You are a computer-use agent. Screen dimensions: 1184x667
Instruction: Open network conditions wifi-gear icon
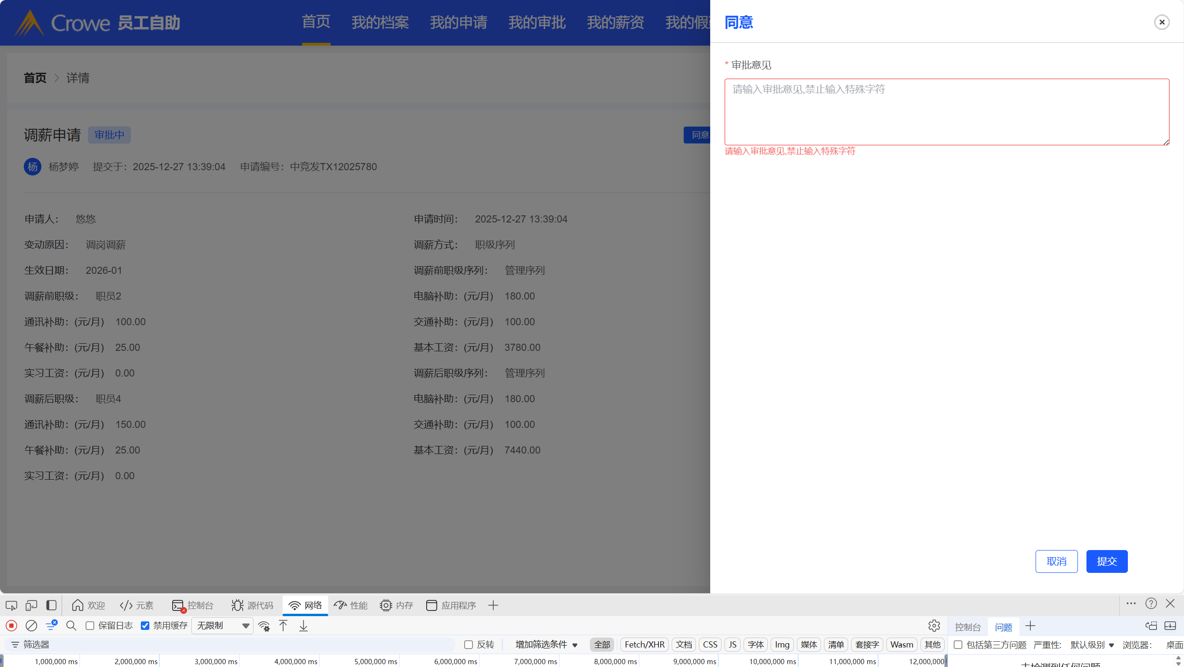point(264,626)
